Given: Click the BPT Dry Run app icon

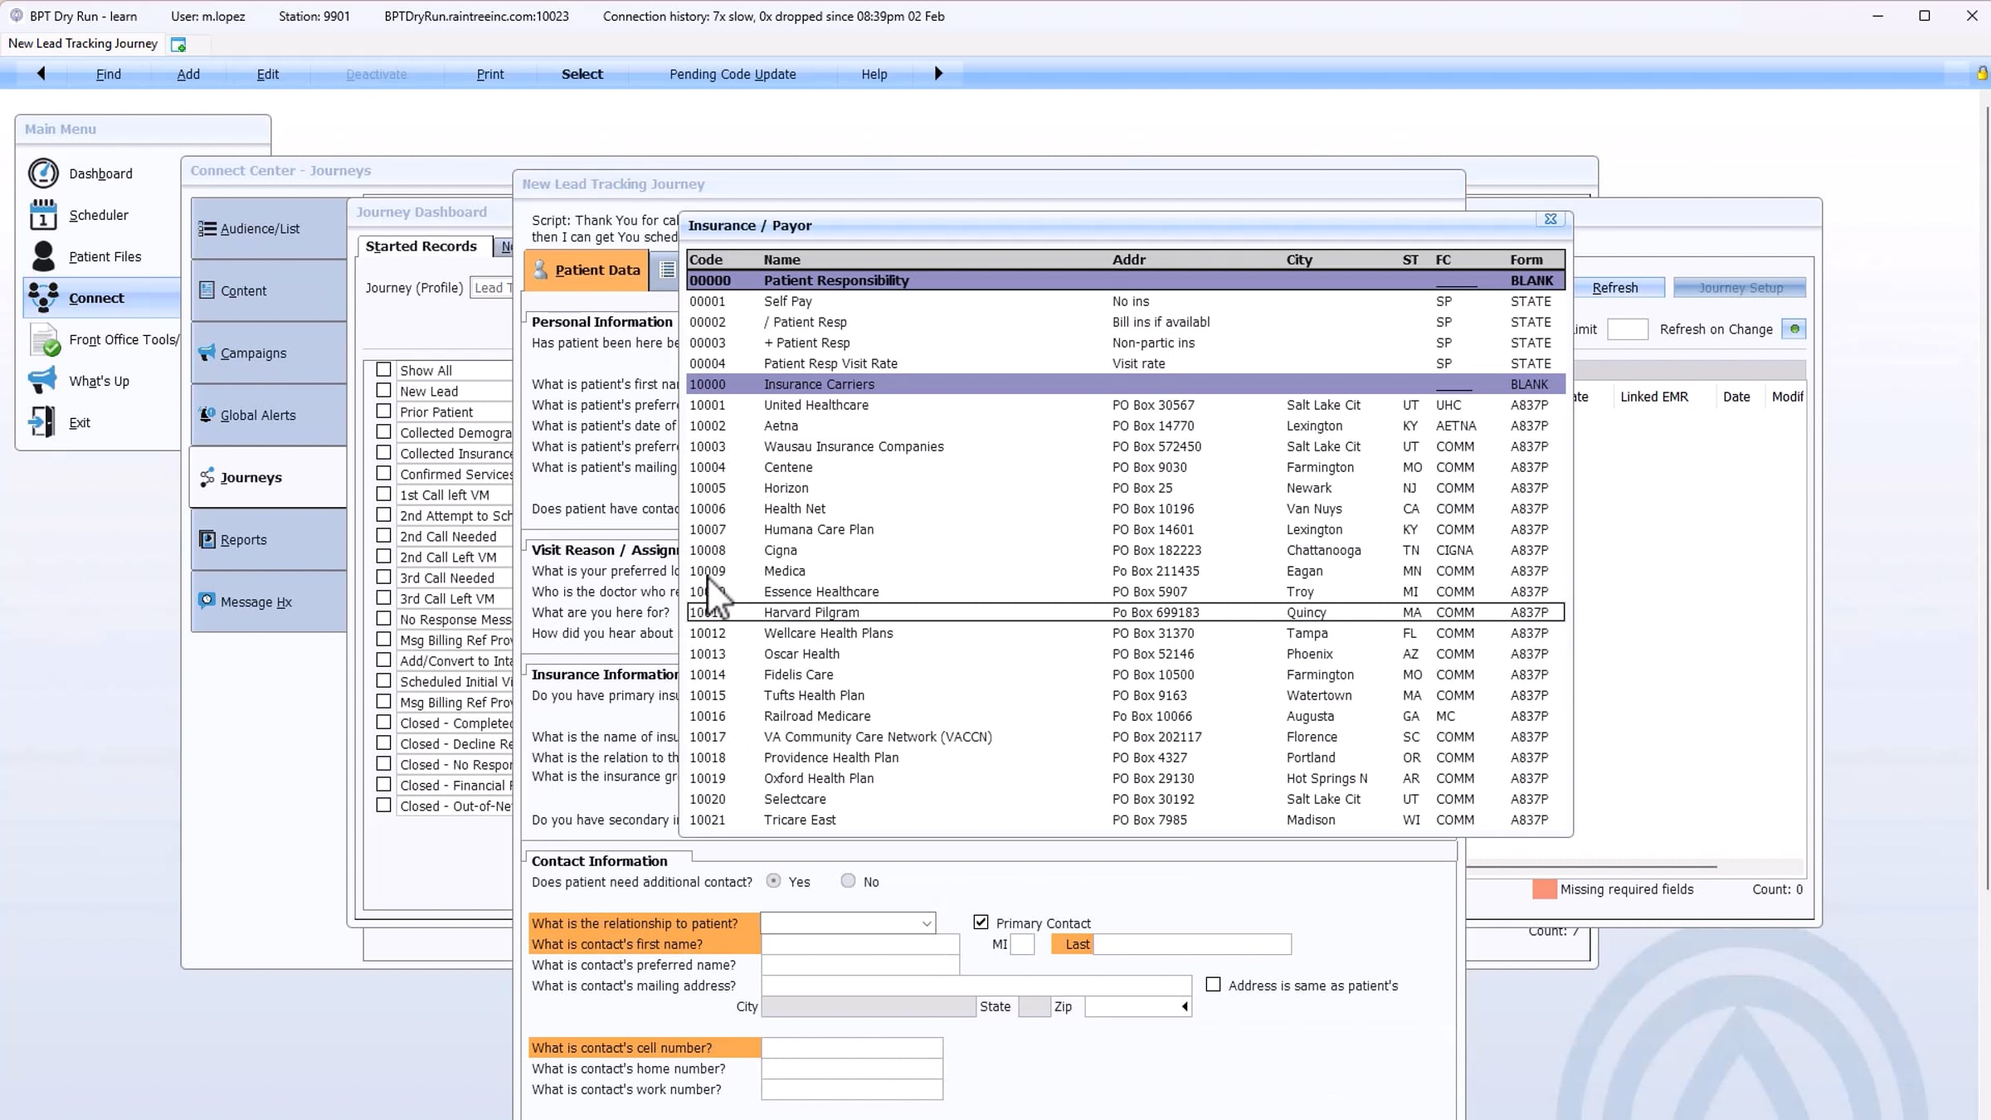Looking at the screenshot, I should tap(16, 16).
